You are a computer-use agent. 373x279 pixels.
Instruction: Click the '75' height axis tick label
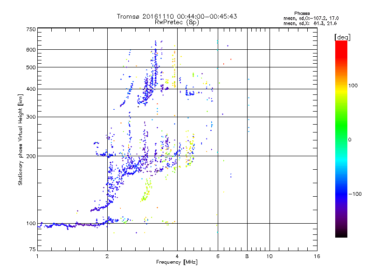point(33,249)
